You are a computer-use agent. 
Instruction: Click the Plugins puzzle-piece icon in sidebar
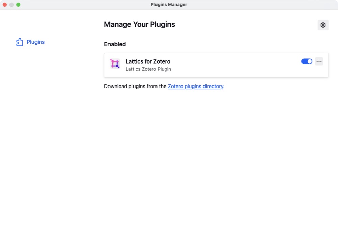19,42
